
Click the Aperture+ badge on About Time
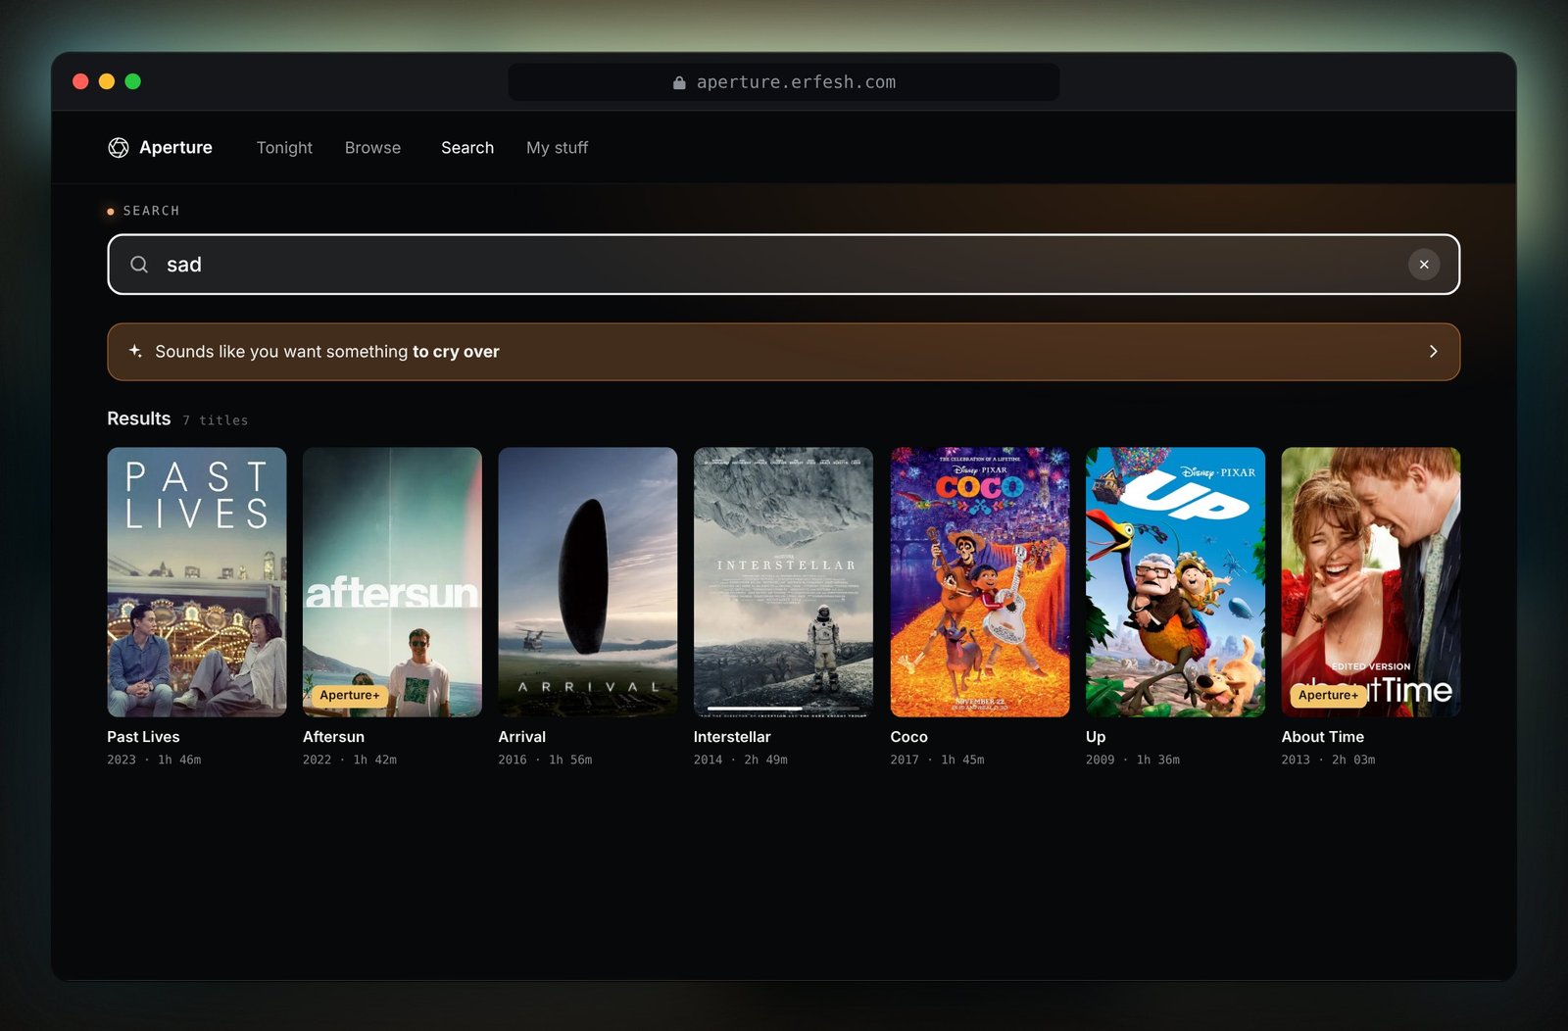(x=1329, y=695)
